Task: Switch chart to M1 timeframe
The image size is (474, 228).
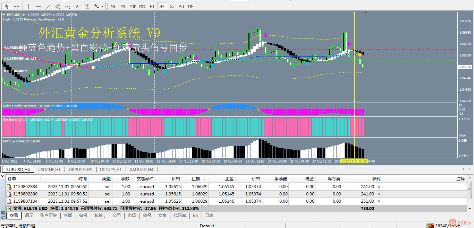Action: 113,6
